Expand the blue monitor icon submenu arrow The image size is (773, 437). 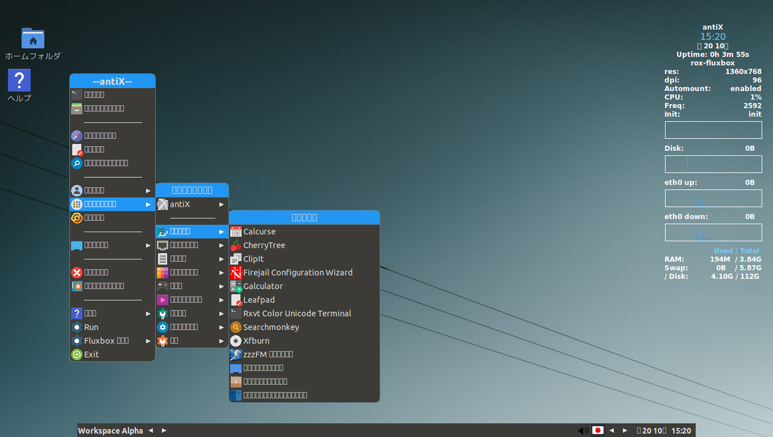click(148, 245)
